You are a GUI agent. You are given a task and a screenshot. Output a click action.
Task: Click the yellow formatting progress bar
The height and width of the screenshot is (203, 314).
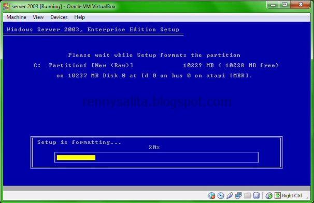pyautogui.click(x=76, y=157)
